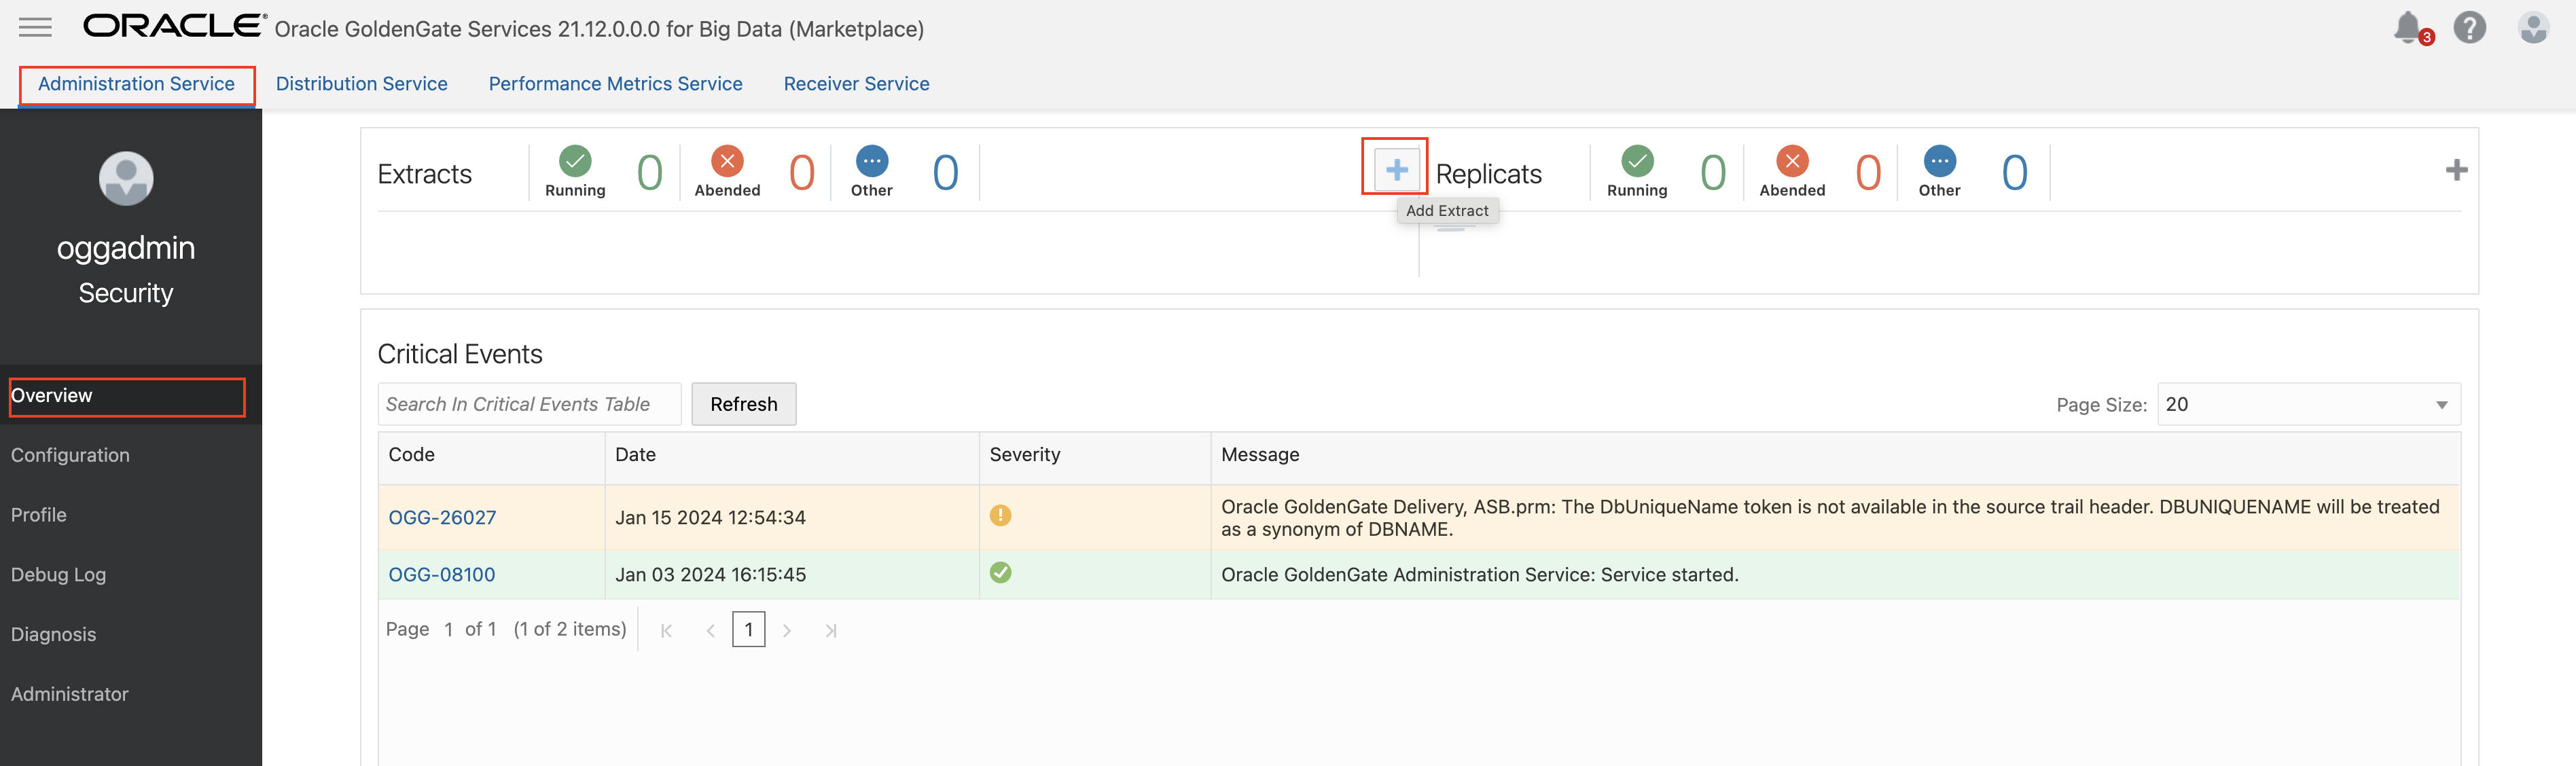
Task: Click the oggadmin profile avatar in sidebar
Action: [x=126, y=179]
